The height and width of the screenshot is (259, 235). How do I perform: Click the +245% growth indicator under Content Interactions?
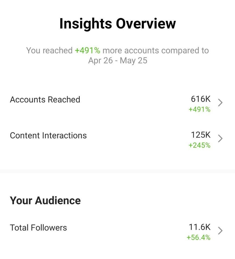[x=199, y=145]
